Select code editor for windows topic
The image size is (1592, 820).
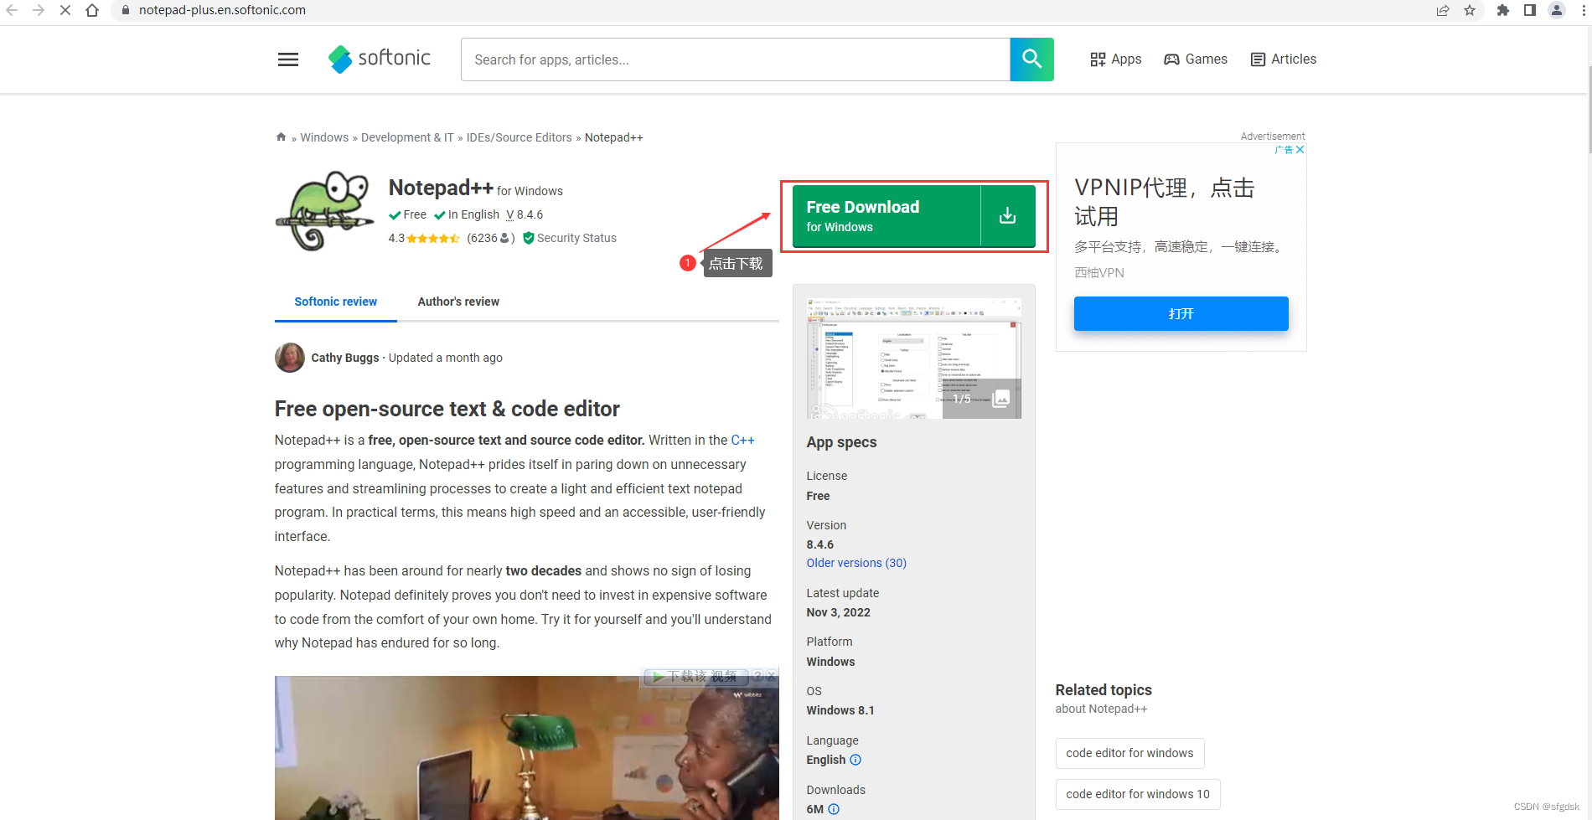[x=1129, y=753]
